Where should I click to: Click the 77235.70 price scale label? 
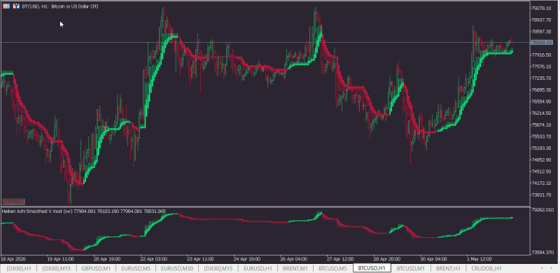click(542, 78)
